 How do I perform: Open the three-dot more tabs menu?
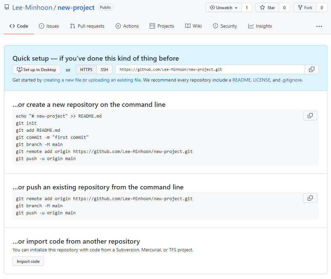point(319,26)
